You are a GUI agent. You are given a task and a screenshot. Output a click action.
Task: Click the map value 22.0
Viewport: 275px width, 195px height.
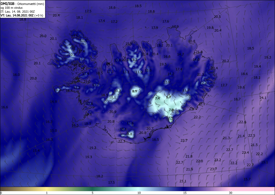click(199, 161)
